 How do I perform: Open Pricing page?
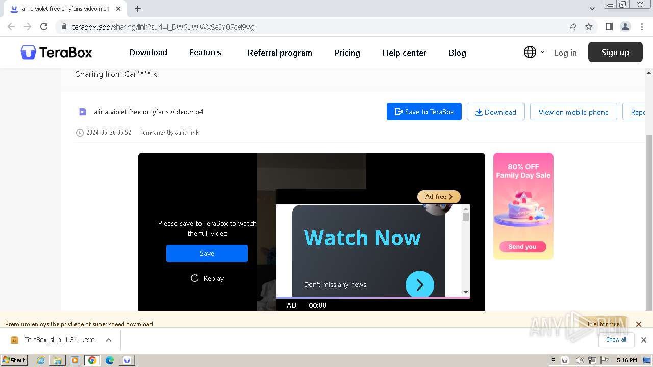(347, 53)
